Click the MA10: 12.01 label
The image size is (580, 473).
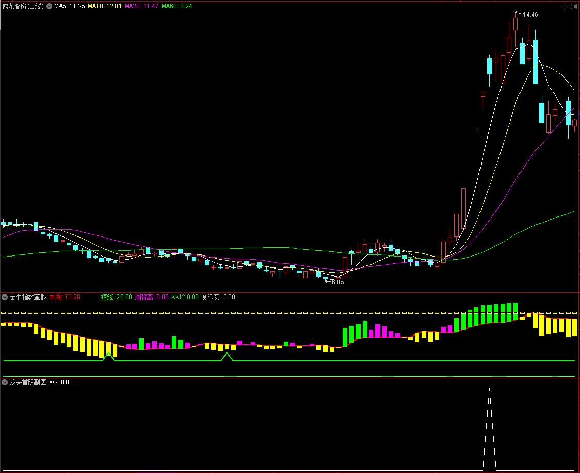(x=104, y=6)
